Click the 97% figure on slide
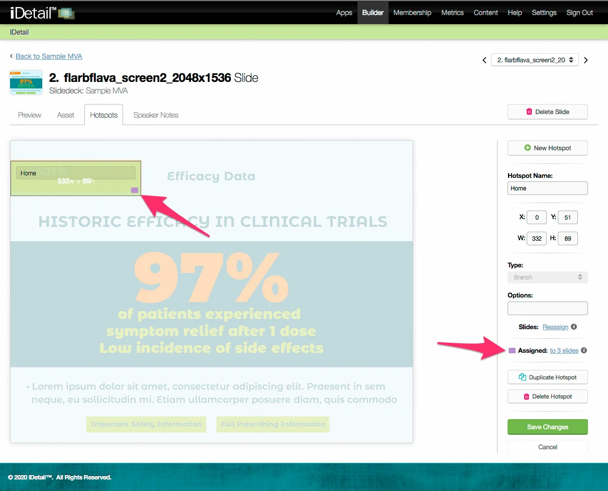This screenshot has height=491, width=608. click(x=211, y=277)
